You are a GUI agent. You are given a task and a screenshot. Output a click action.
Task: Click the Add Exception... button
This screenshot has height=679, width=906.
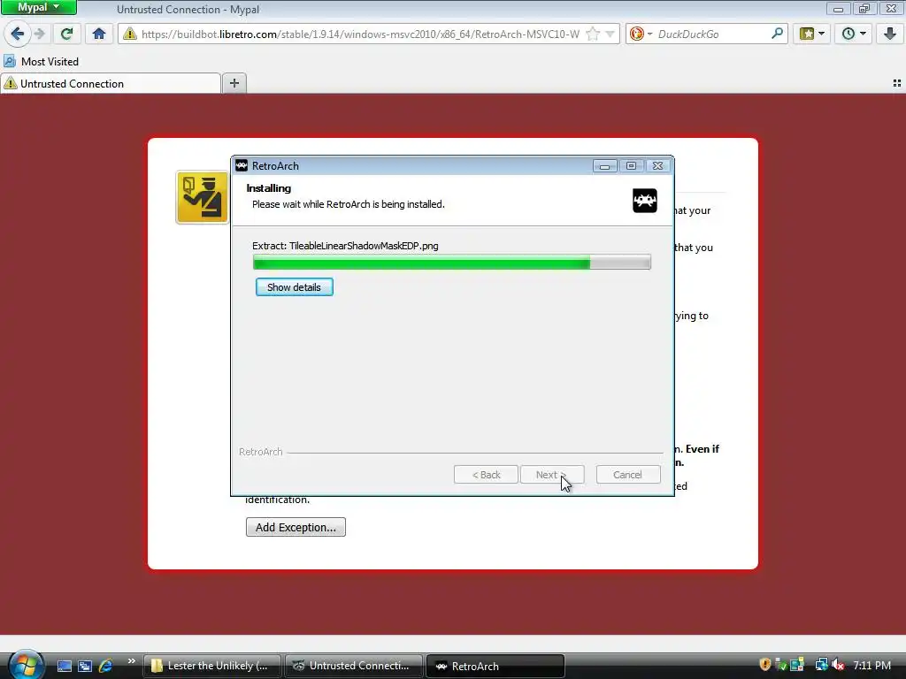pos(296,527)
